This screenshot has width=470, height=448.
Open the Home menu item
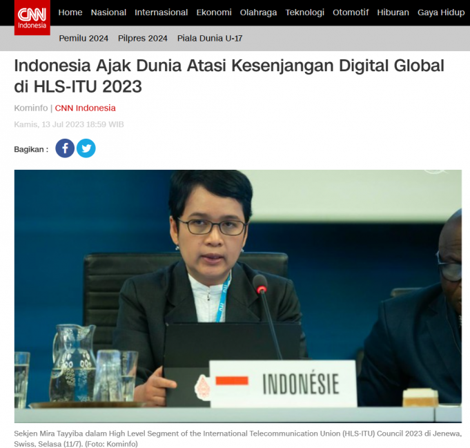(70, 12)
